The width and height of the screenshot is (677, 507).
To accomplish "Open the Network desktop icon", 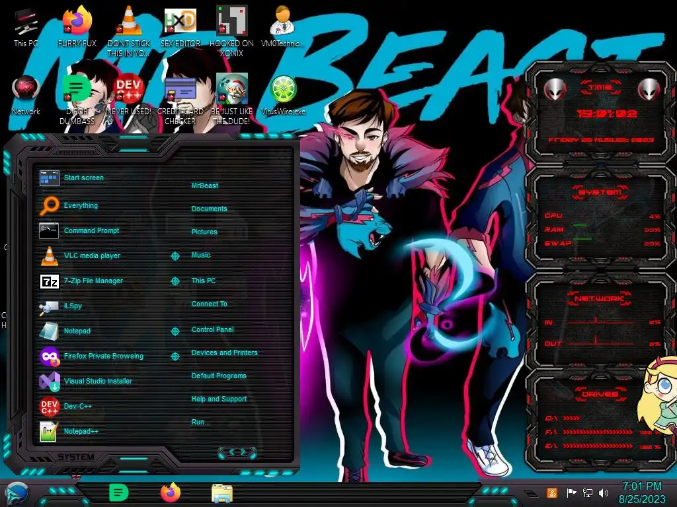I will (26, 96).
